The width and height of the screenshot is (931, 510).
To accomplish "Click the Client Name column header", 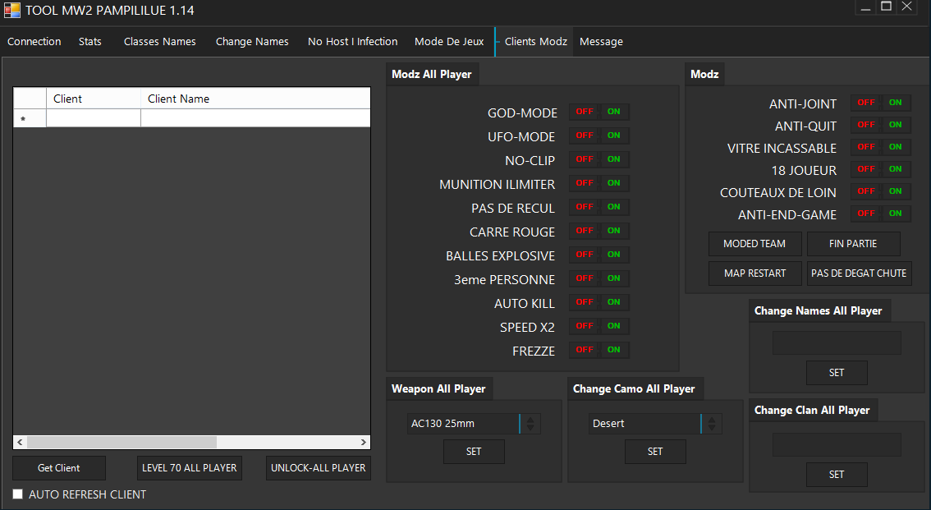I will tap(255, 99).
